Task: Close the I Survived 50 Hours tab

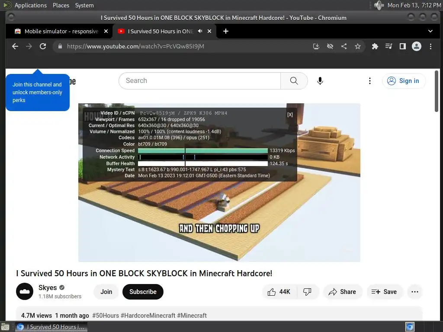Action: tap(209, 31)
